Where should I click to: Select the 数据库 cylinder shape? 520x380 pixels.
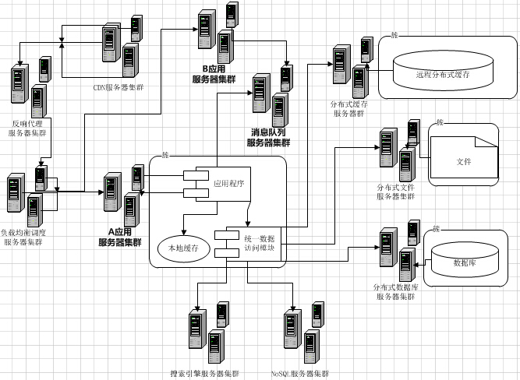(465, 262)
